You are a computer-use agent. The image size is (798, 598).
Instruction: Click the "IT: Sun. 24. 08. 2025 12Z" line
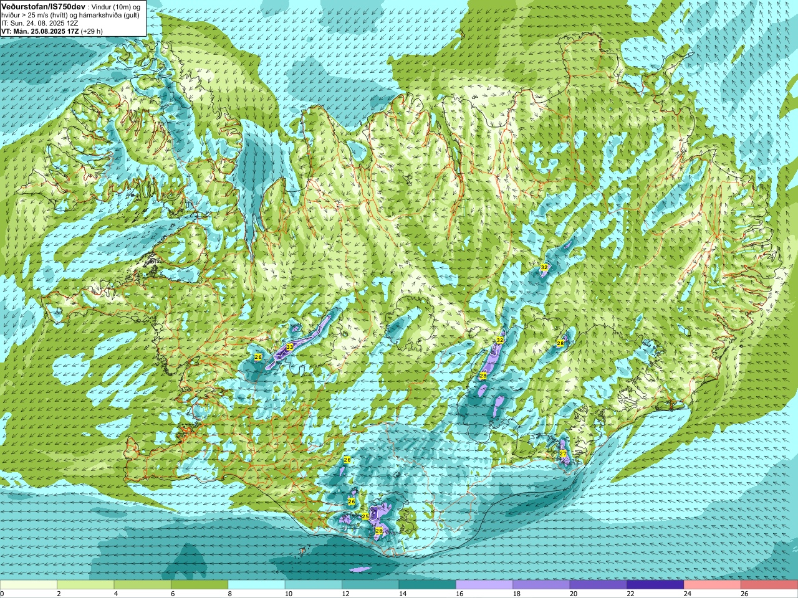point(39,22)
